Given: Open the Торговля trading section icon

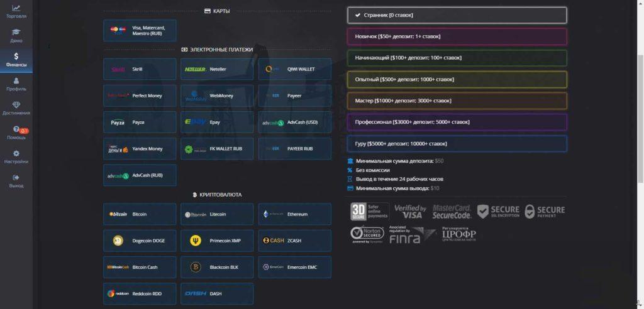Looking at the screenshot, I should (x=16, y=8).
